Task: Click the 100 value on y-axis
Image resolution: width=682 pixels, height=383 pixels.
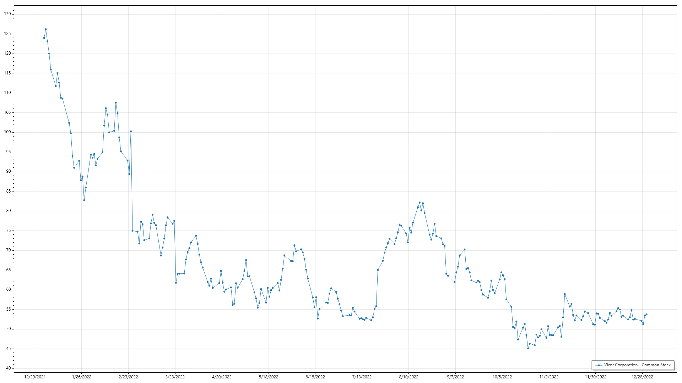Action: click(x=7, y=132)
